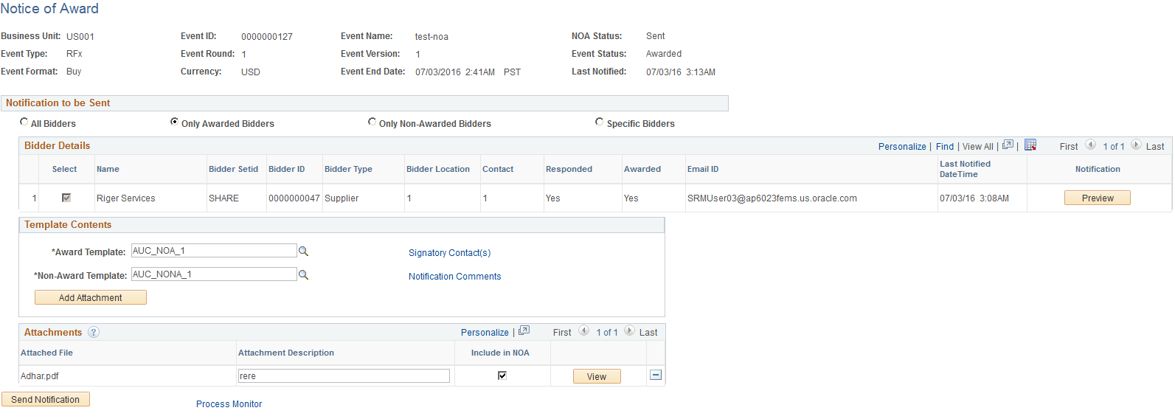The height and width of the screenshot is (419, 1175).
Task: Click Personalize link in Bidder Details
Action: tap(902, 147)
